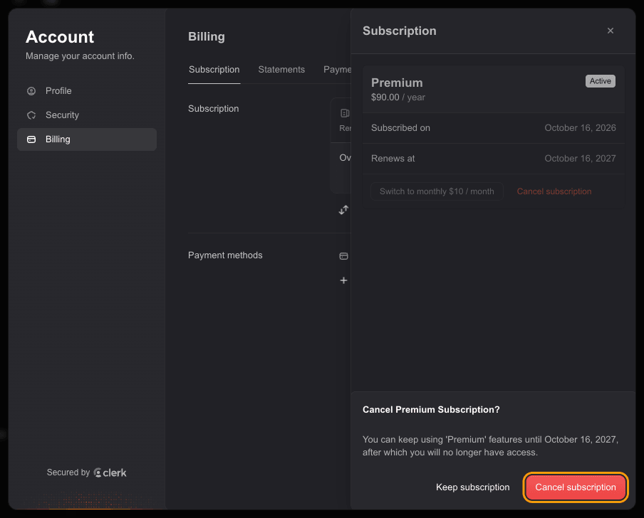This screenshot has height=518, width=644.
Task: Click the Payment methods section label
Action: tap(225, 255)
